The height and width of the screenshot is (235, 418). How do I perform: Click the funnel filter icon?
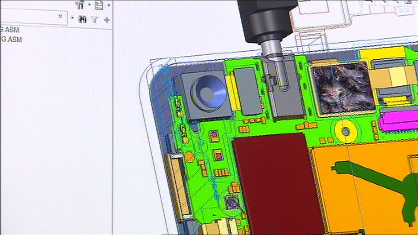coord(95,19)
